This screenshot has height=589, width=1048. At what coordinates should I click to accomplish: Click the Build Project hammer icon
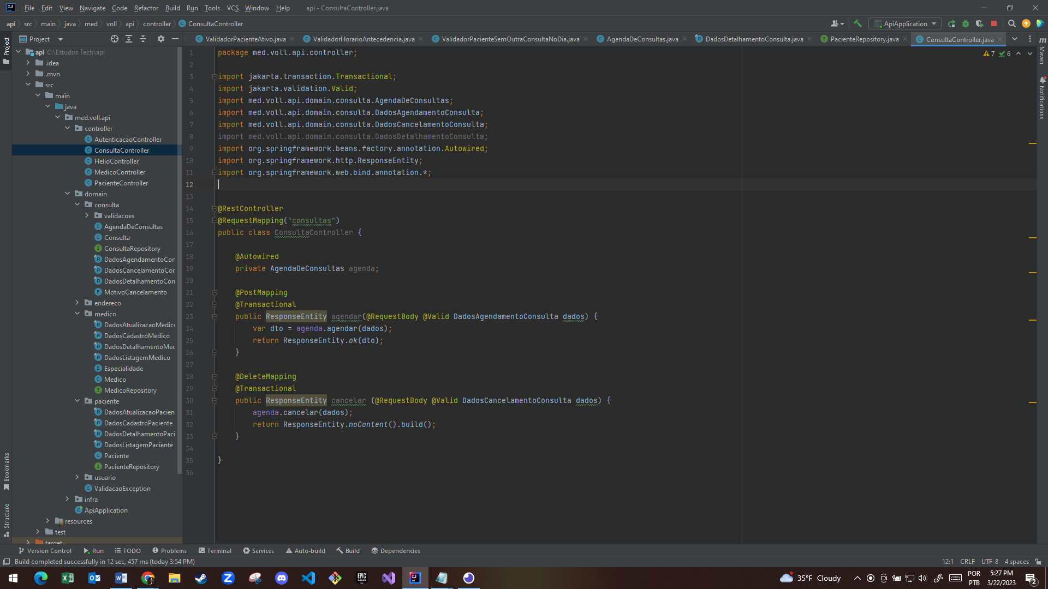click(858, 23)
